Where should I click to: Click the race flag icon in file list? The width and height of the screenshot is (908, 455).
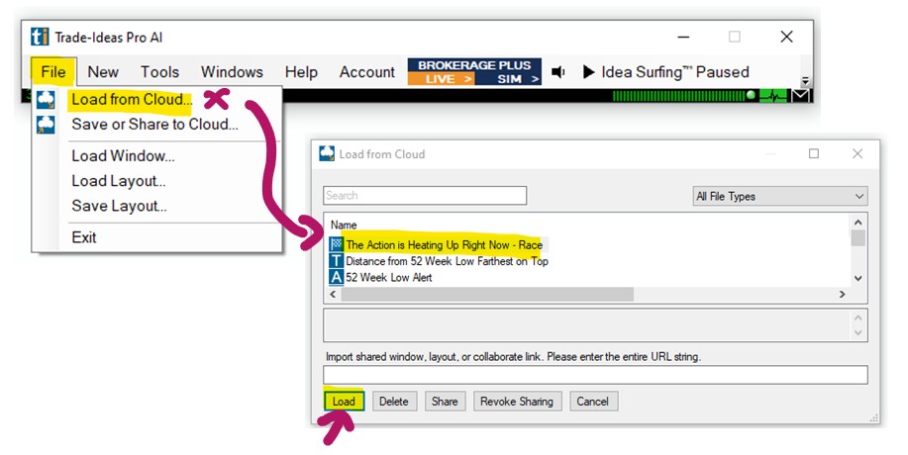click(x=337, y=244)
